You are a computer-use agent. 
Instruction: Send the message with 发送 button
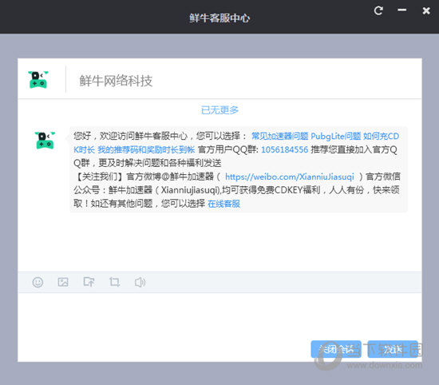click(x=393, y=349)
